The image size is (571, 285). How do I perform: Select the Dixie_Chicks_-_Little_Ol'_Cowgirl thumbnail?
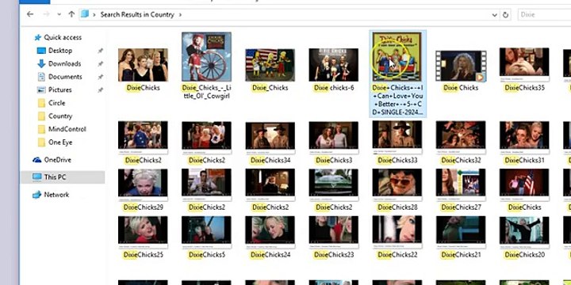pyautogui.click(x=206, y=57)
